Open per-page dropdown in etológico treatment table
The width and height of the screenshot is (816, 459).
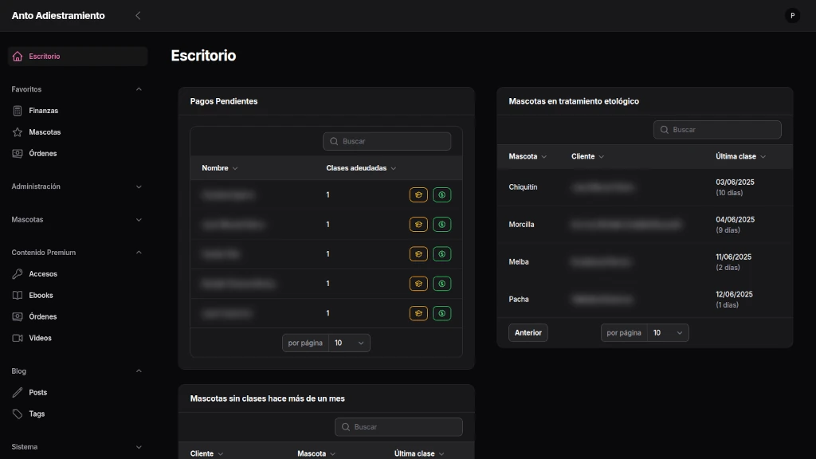668,333
